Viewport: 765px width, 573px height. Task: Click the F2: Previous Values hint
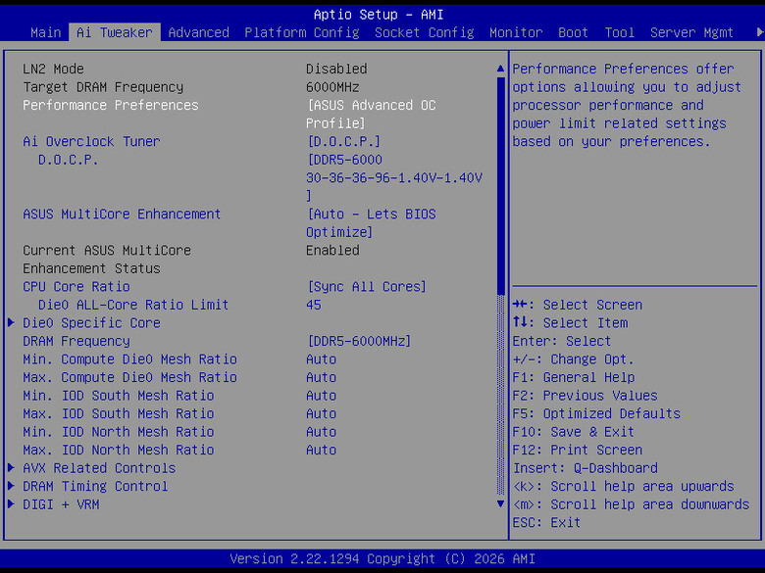tap(585, 396)
